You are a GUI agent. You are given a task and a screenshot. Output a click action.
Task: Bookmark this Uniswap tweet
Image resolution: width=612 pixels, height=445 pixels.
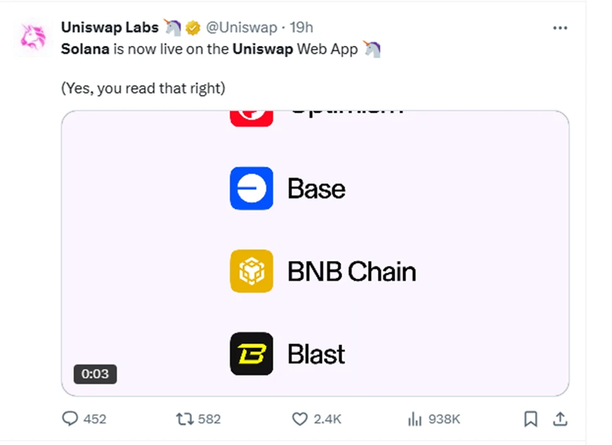(x=531, y=419)
